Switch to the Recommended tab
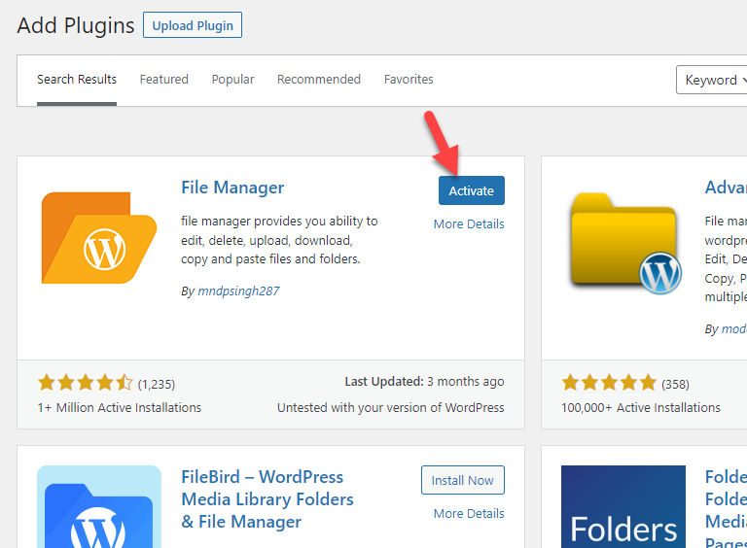Image resolution: width=747 pixels, height=548 pixels. tap(319, 80)
